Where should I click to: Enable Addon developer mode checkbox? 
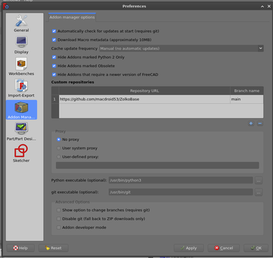pos(59,227)
